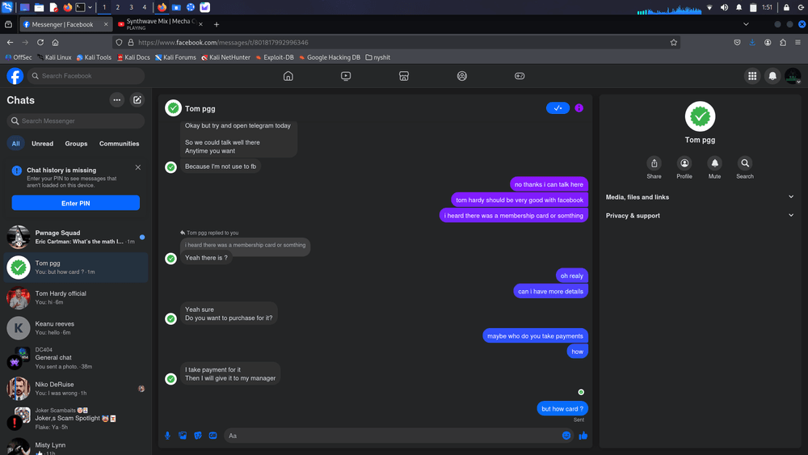This screenshot has height=455, width=808.
Task: Open the Exploit-DB bookmark
Action: click(x=275, y=57)
